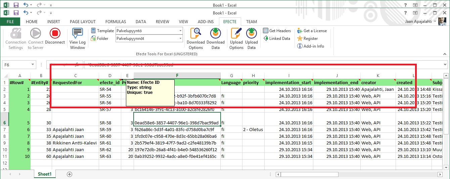
Task: Click the Connection Settings icon
Action: click(x=16, y=33)
